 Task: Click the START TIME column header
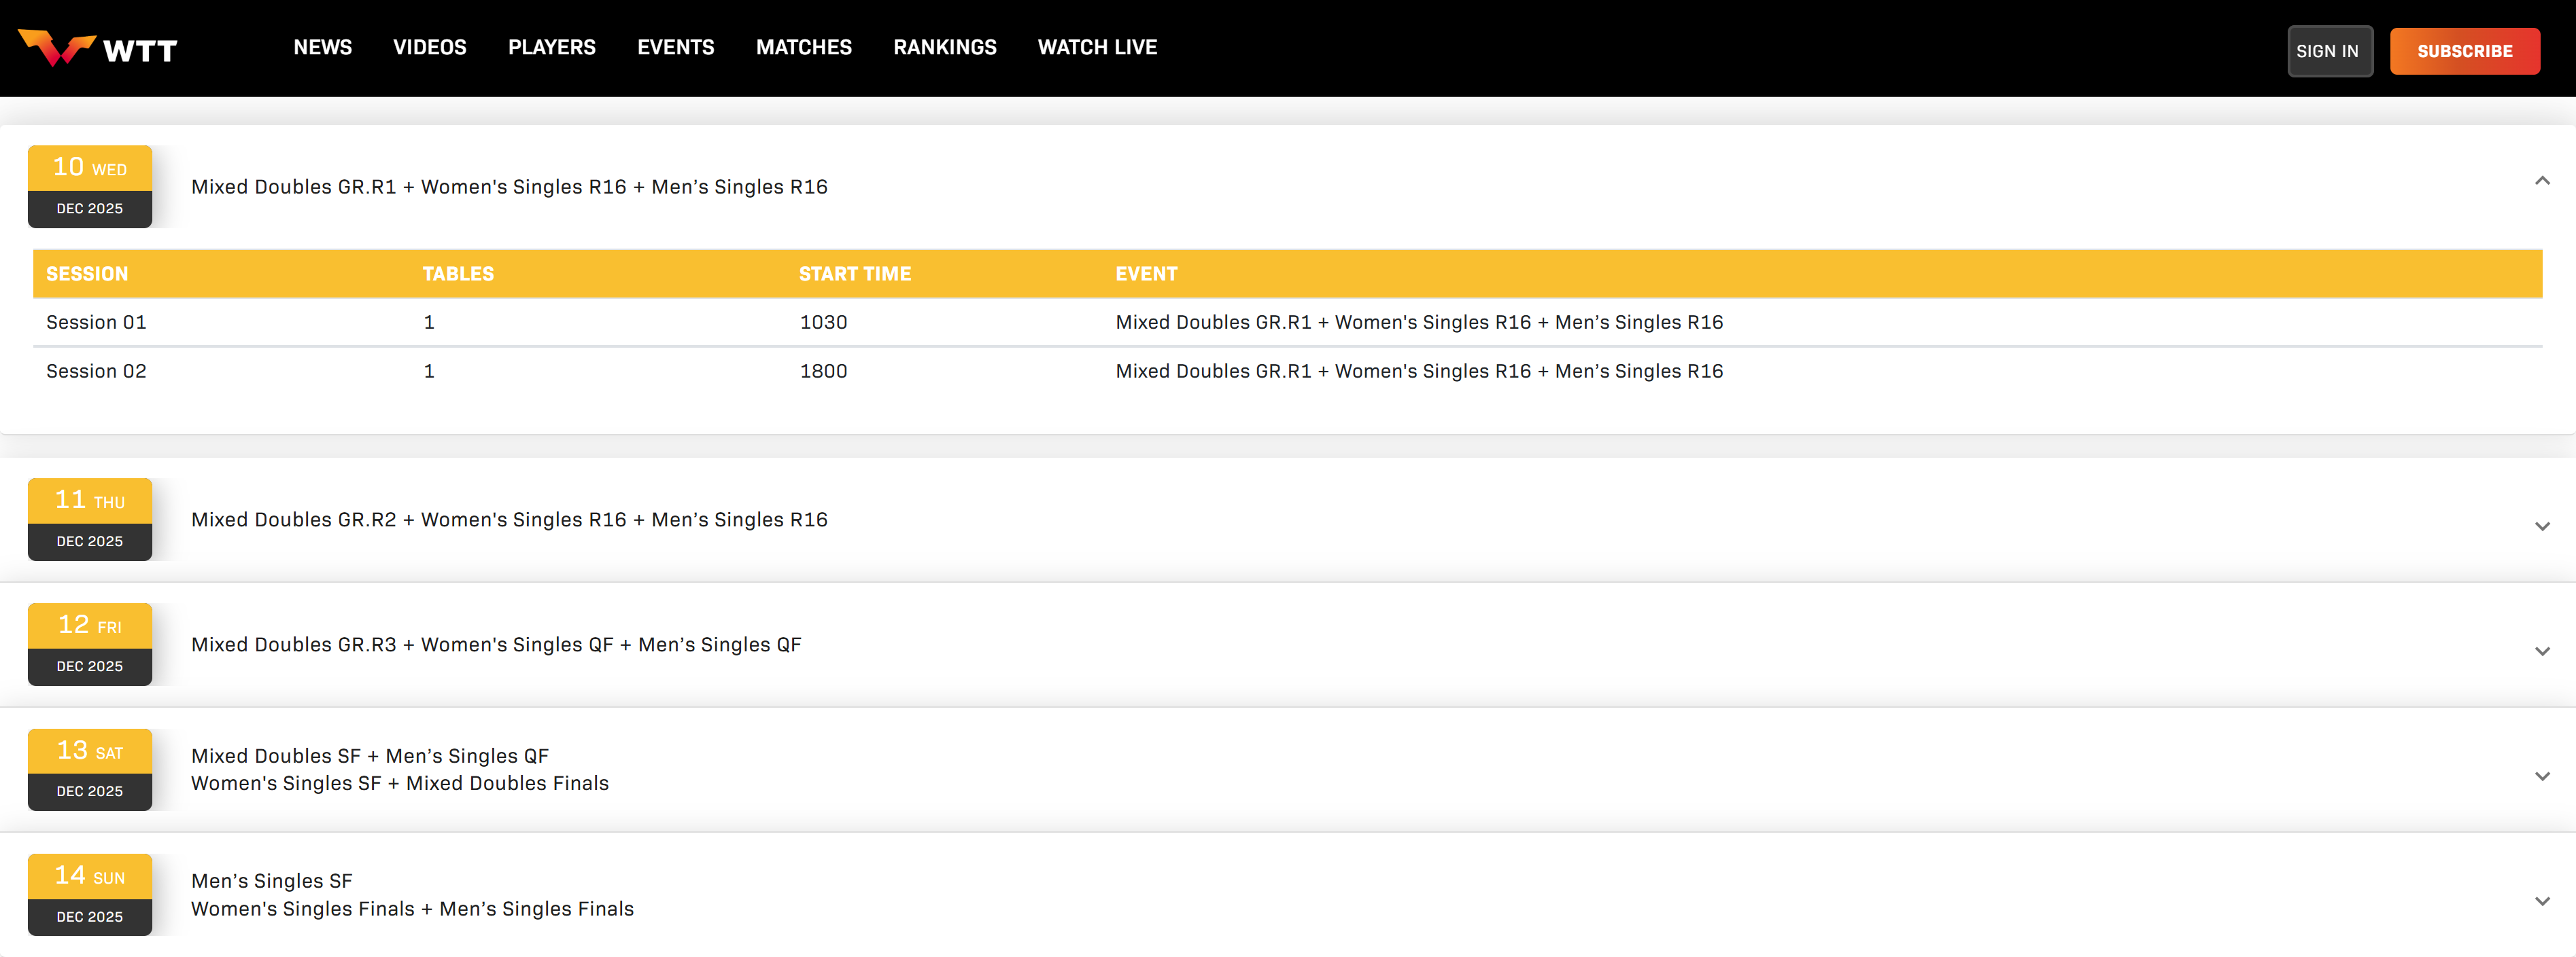click(x=854, y=274)
